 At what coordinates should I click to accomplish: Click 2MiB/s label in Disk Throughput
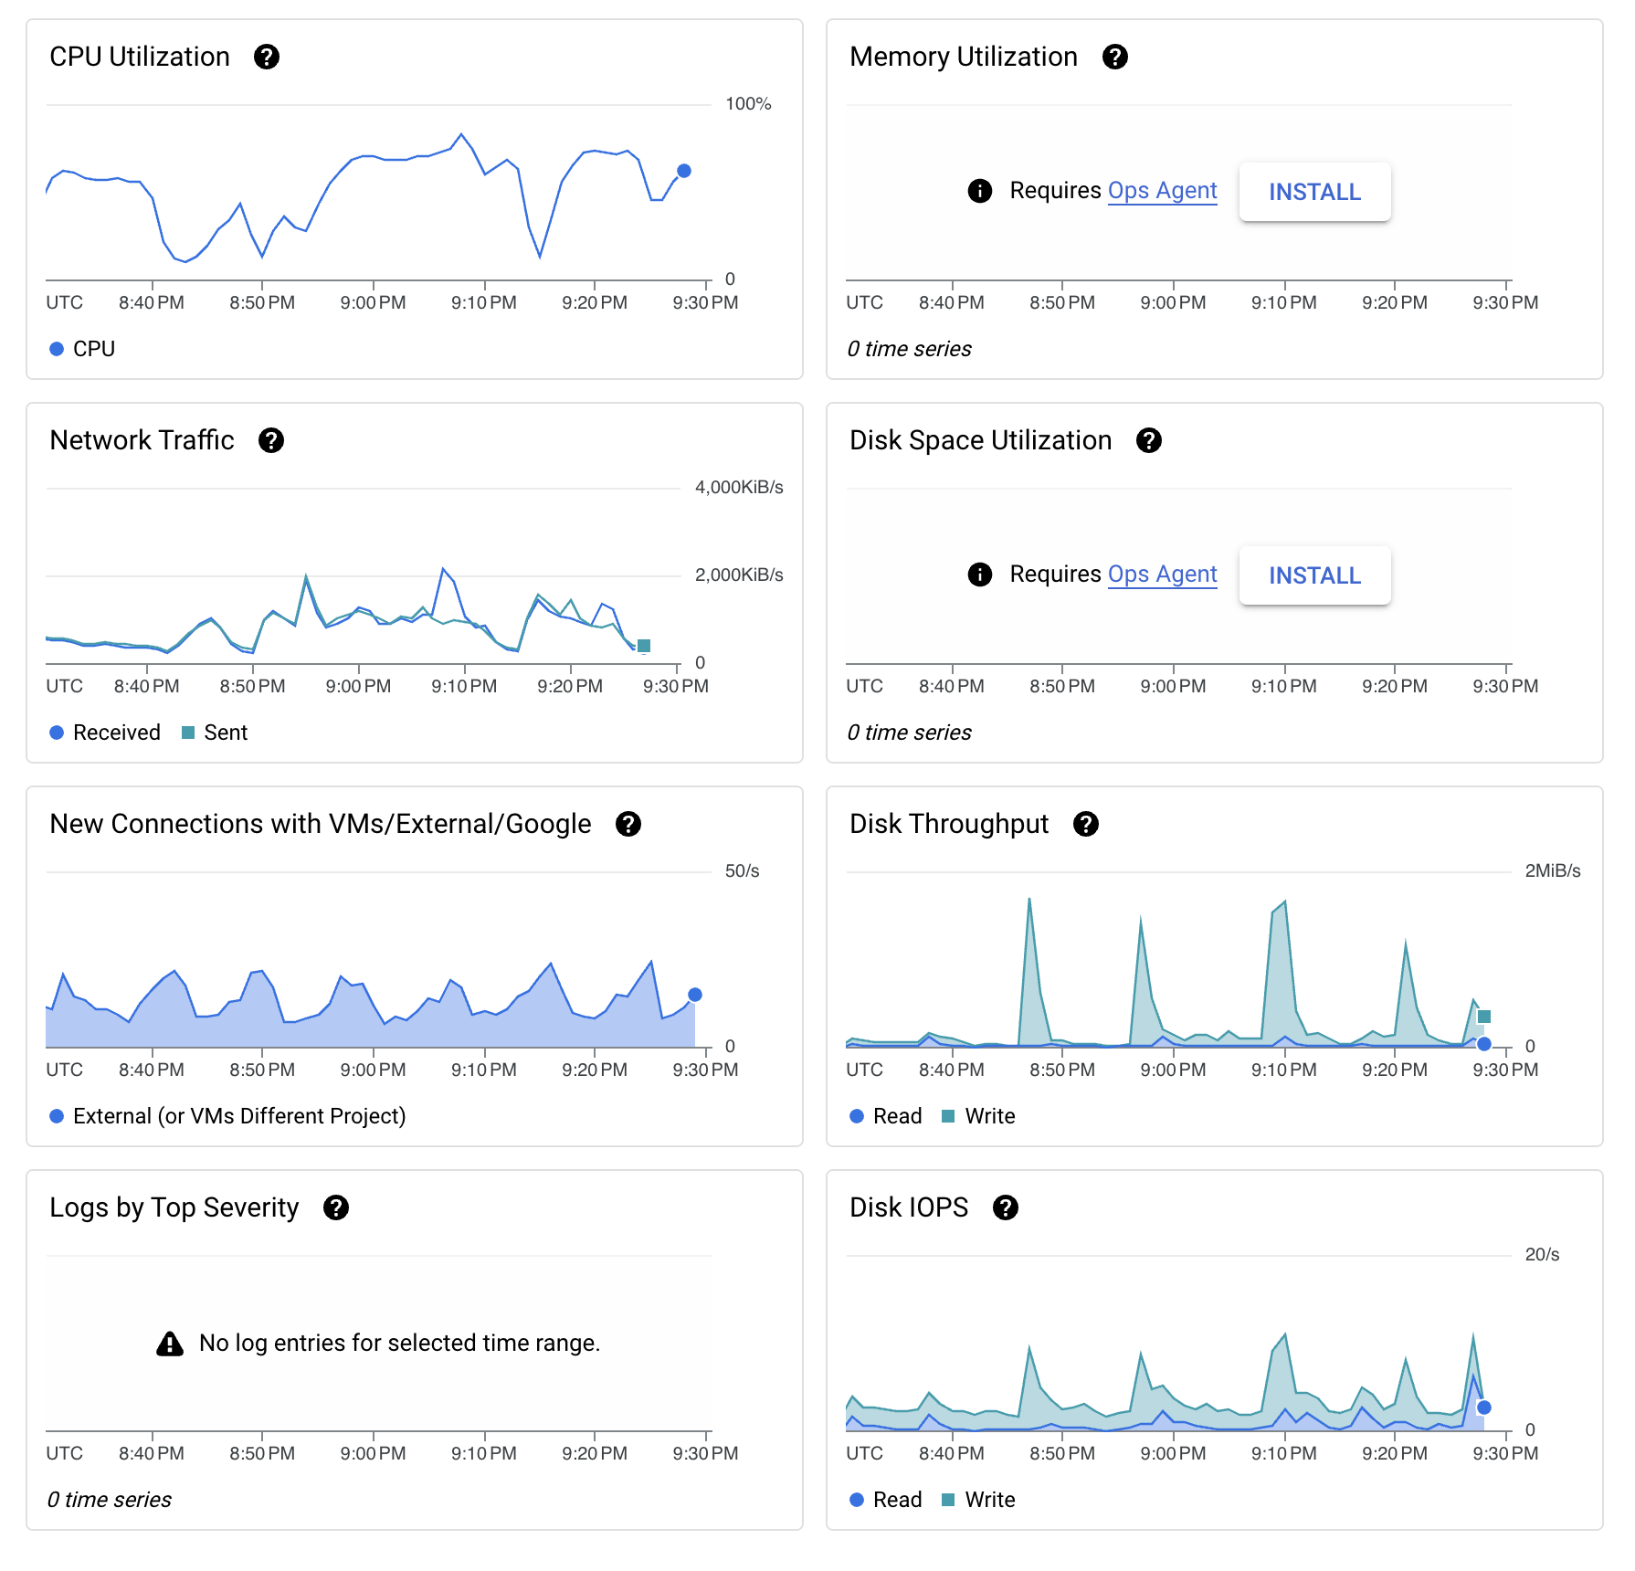pyautogui.click(x=1552, y=870)
